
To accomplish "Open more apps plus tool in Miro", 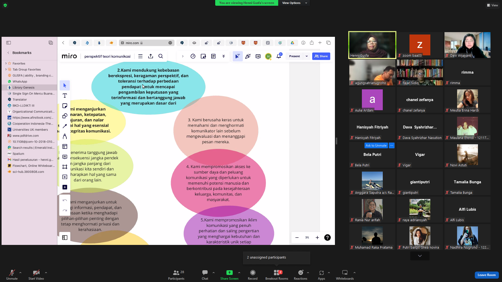I will [x=65, y=187].
